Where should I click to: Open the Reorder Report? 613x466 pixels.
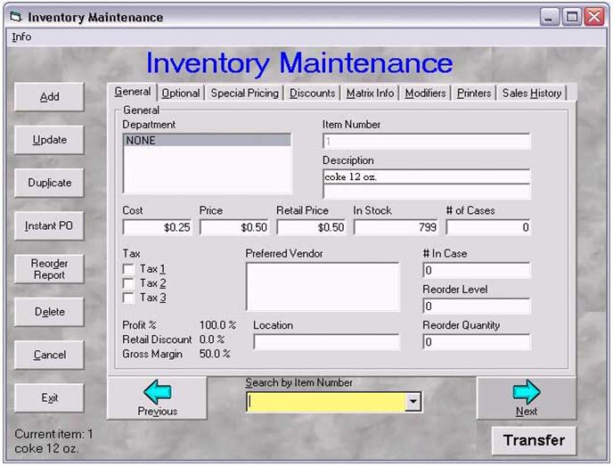(49, 269)
